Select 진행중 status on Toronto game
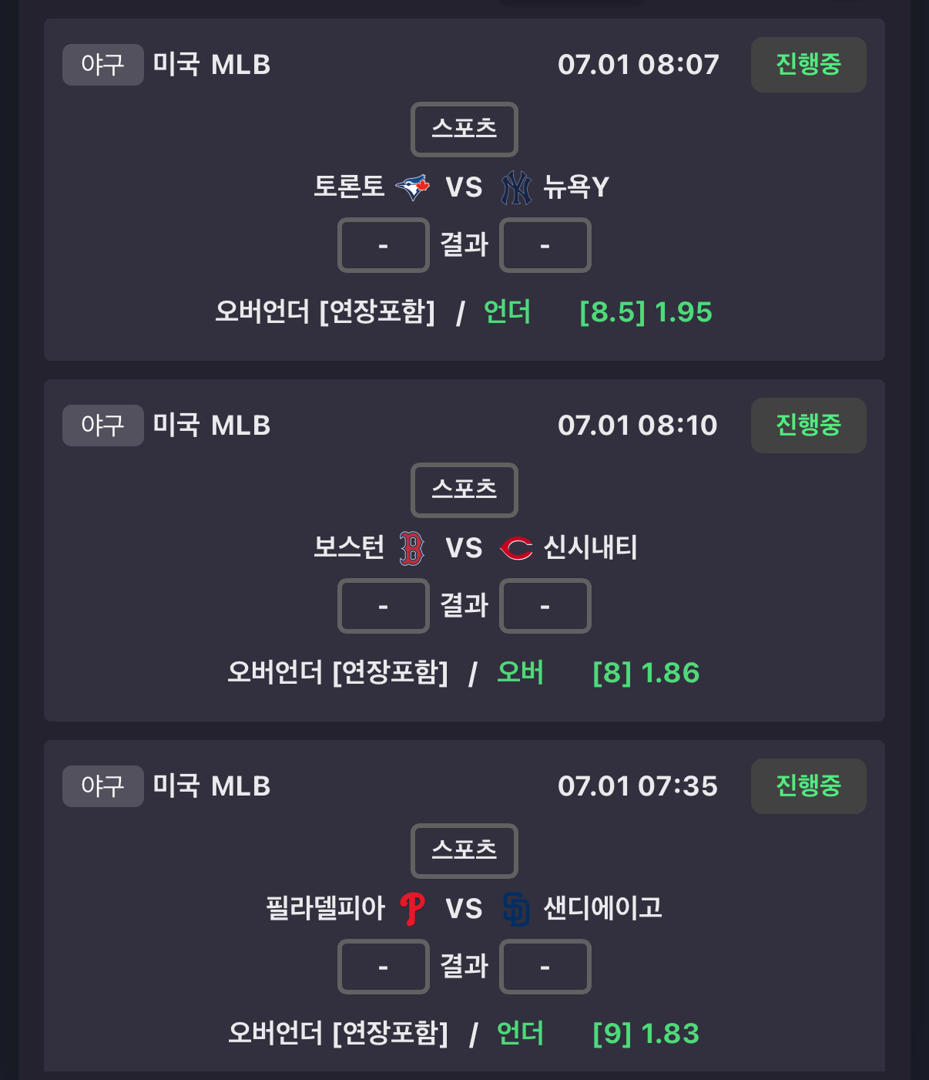929x1080 pixels. pos(808,65)
